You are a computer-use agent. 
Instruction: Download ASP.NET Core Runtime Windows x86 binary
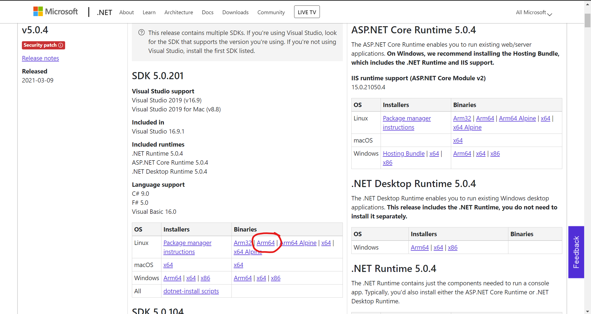tap(495, 153)
